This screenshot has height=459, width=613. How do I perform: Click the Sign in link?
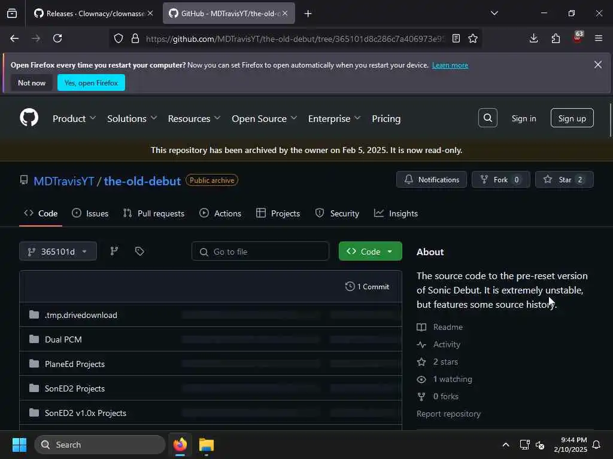point(523,118)
